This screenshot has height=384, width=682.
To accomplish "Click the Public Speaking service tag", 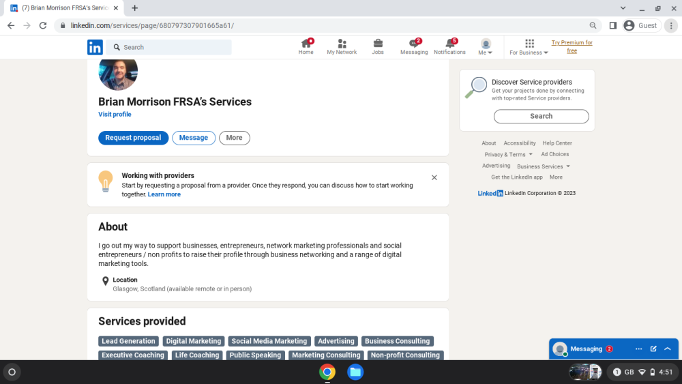I will (x=255, y=355).
